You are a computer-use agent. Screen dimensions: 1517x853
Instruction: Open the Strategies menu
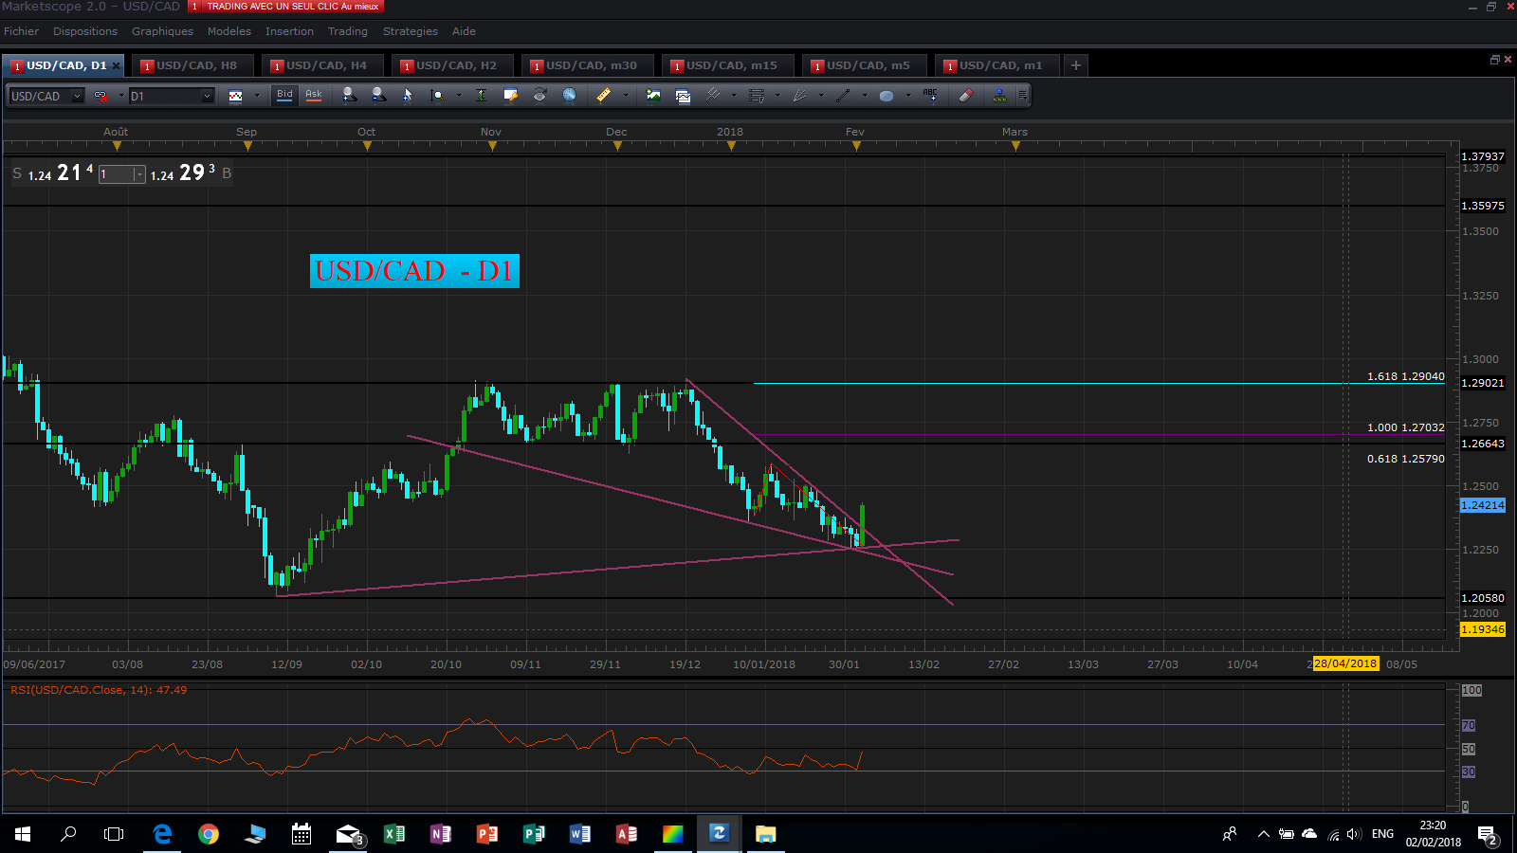(410, 31)
